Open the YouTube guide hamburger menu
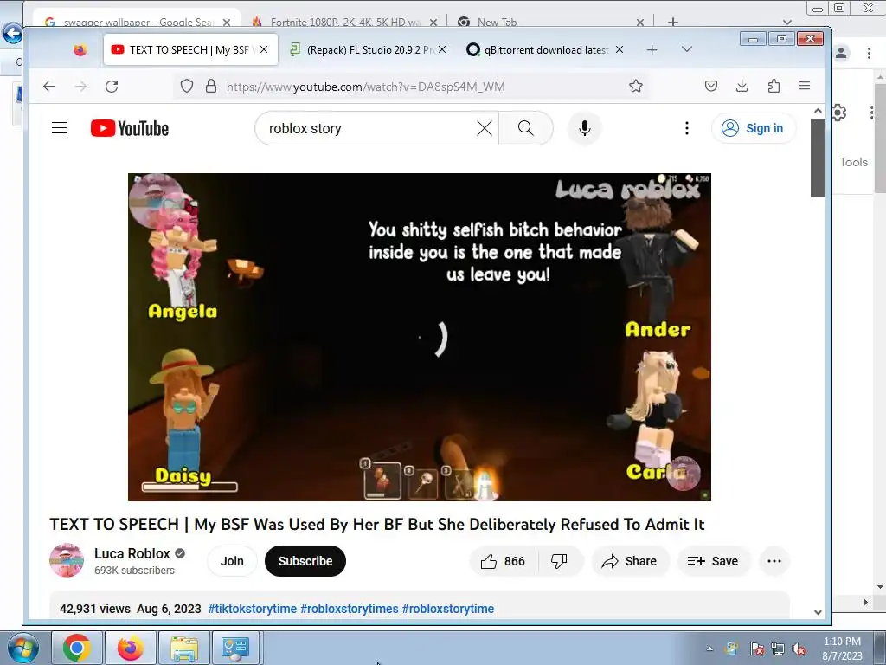 click(60, 128)
